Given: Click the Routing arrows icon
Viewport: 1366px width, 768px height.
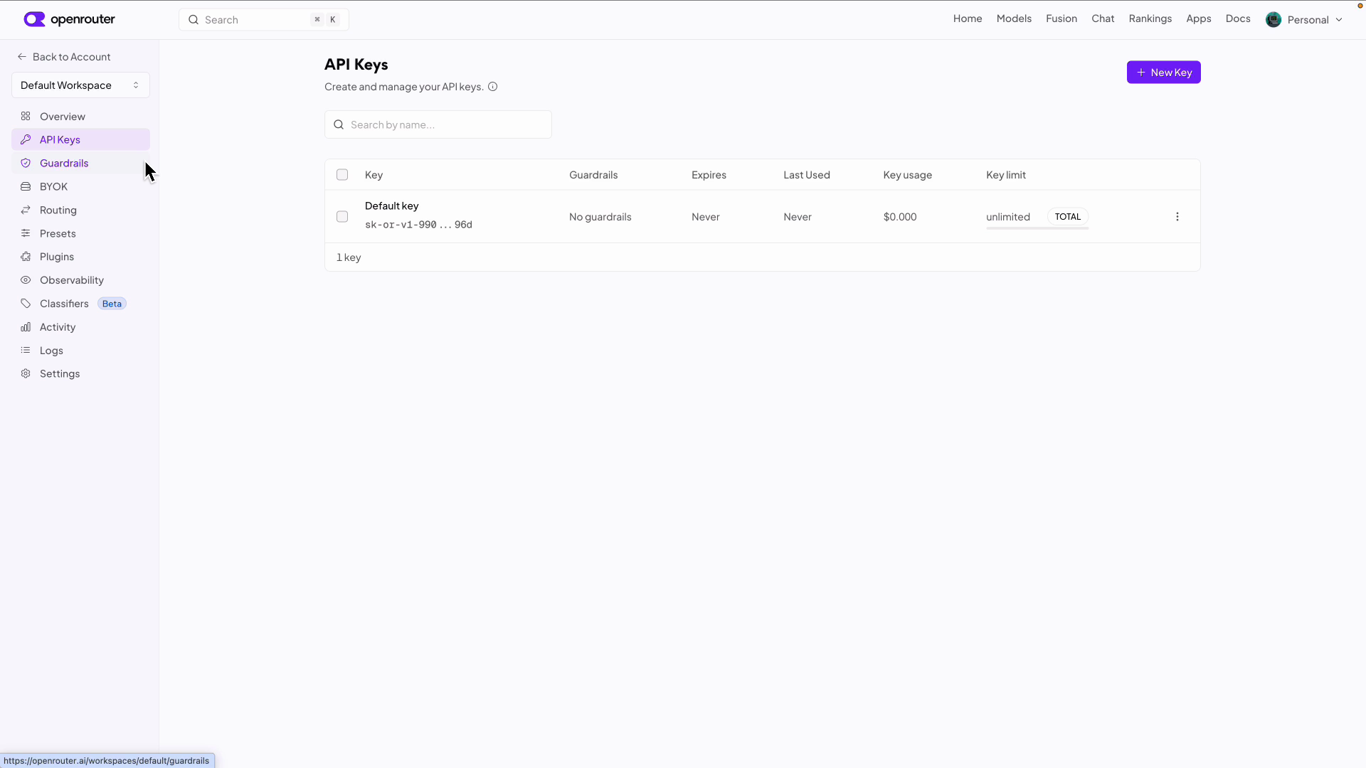Looking at the screenshot, I should pyautogui.click(x=26, y=210).
